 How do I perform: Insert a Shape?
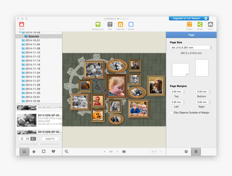131,26
